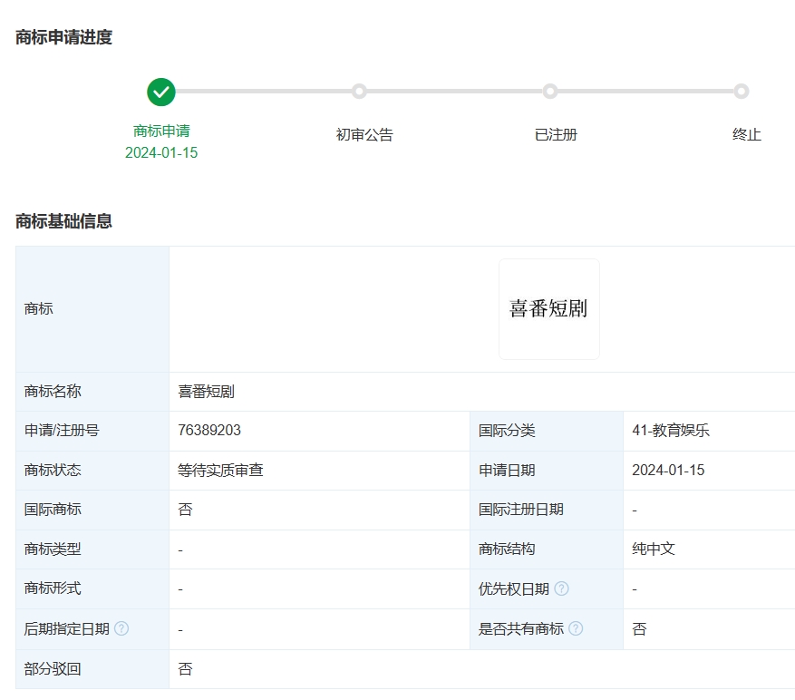The width and height of the screenshot is (795, 700).
Task: Select registration number 76389203
Action: coord(208,430)
